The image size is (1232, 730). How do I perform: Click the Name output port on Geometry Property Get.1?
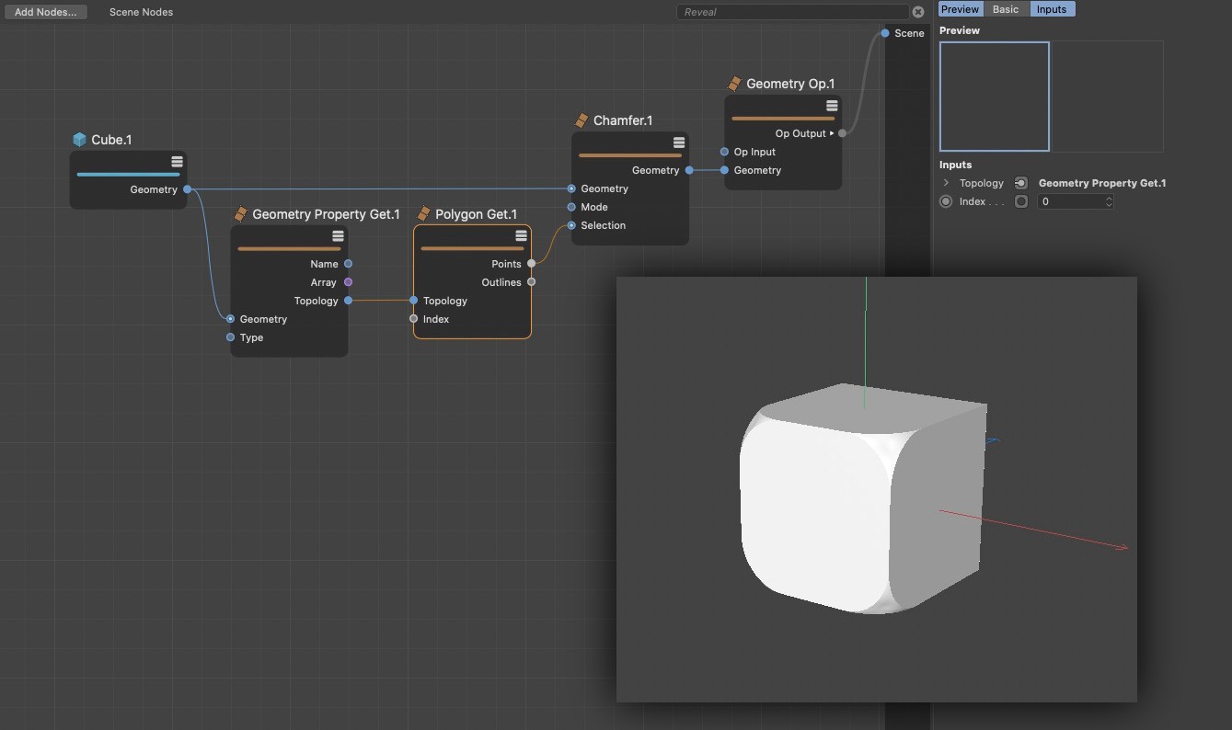coord(348,264)
